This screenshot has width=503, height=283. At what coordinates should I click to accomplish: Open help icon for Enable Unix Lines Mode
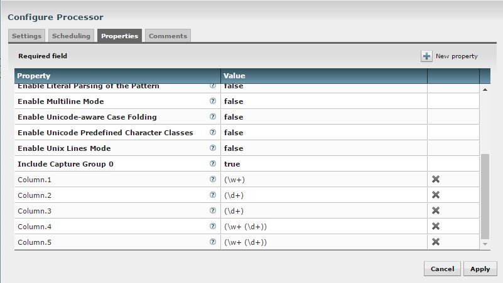click(212, 148)
